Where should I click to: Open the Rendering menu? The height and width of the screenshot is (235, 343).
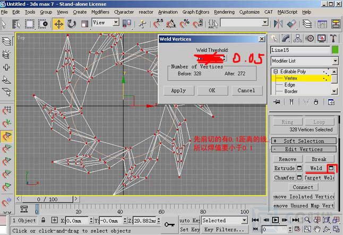[x=224, y=12]
